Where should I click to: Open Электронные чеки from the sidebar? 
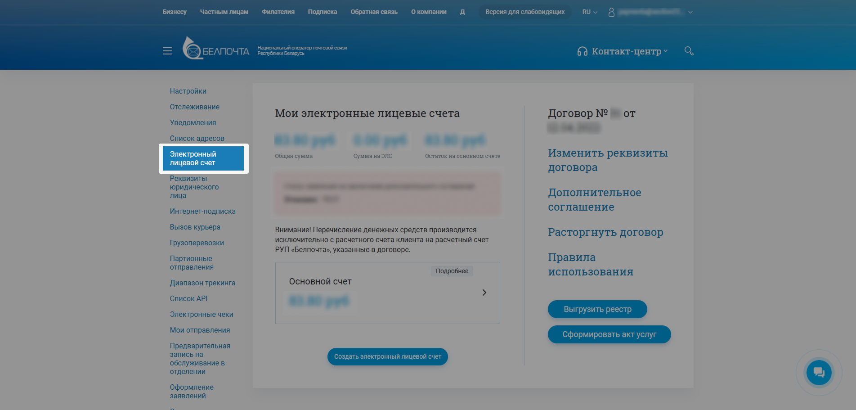(201, 314)
